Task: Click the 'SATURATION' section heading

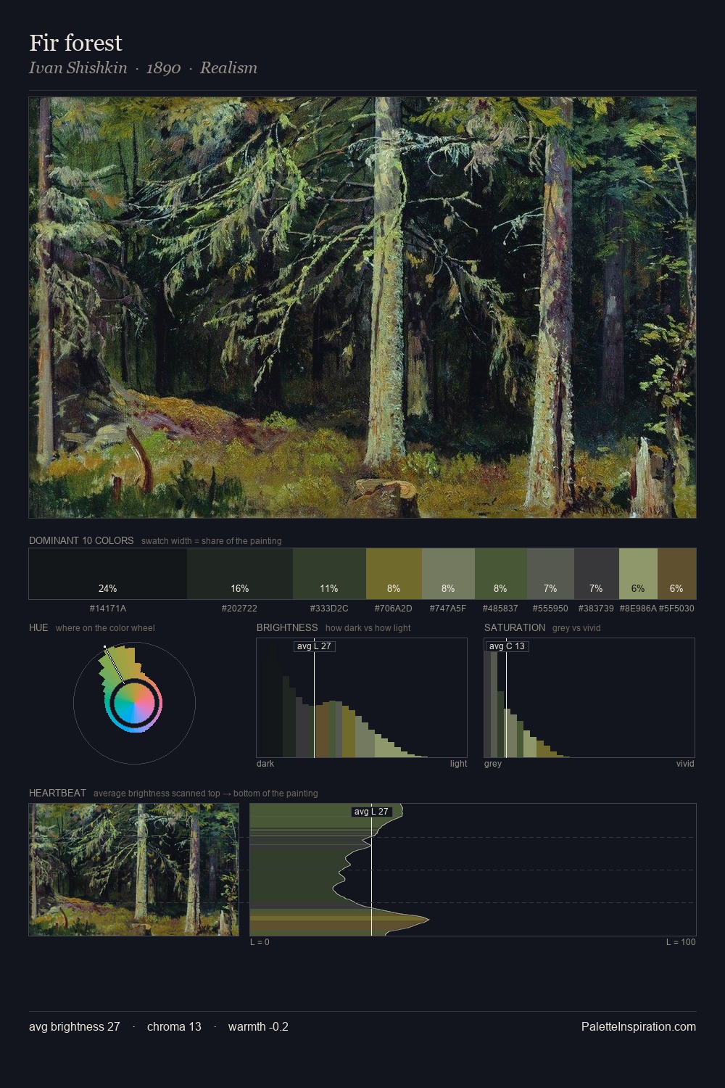Action: (x=515, y=627)
